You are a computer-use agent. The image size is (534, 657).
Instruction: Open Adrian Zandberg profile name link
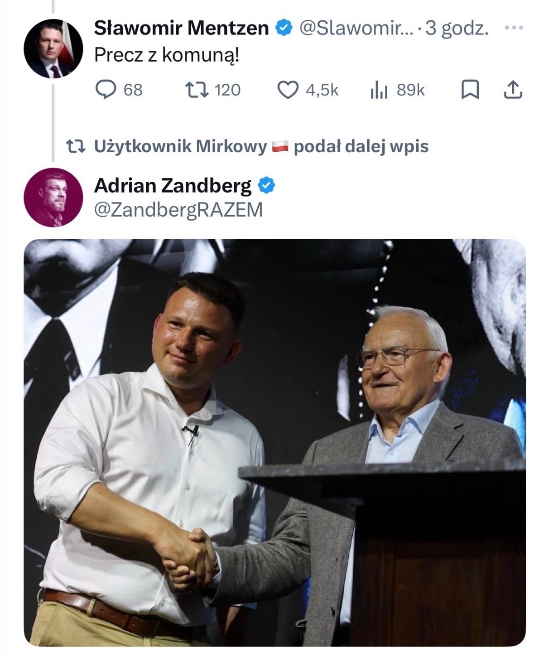(173, 185)
